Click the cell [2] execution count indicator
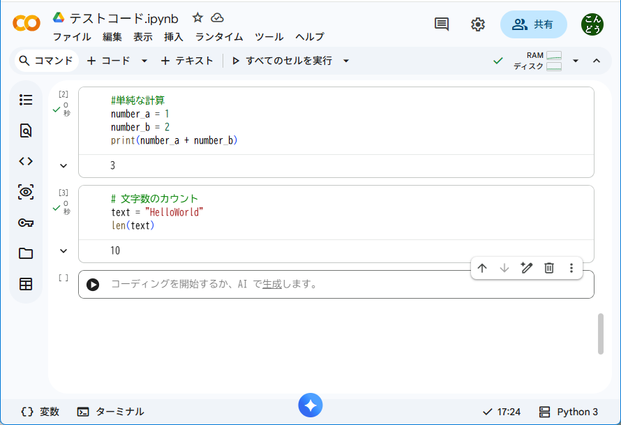The height and width of the screenshot is (425, 621). (63, 94)
